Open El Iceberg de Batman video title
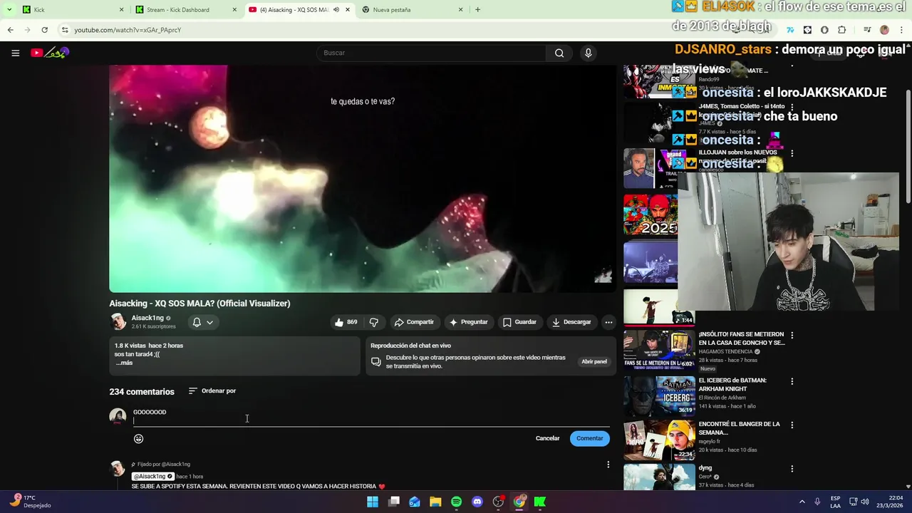The height and width of the screenshot is (513, 912). (x=732, y=385)
